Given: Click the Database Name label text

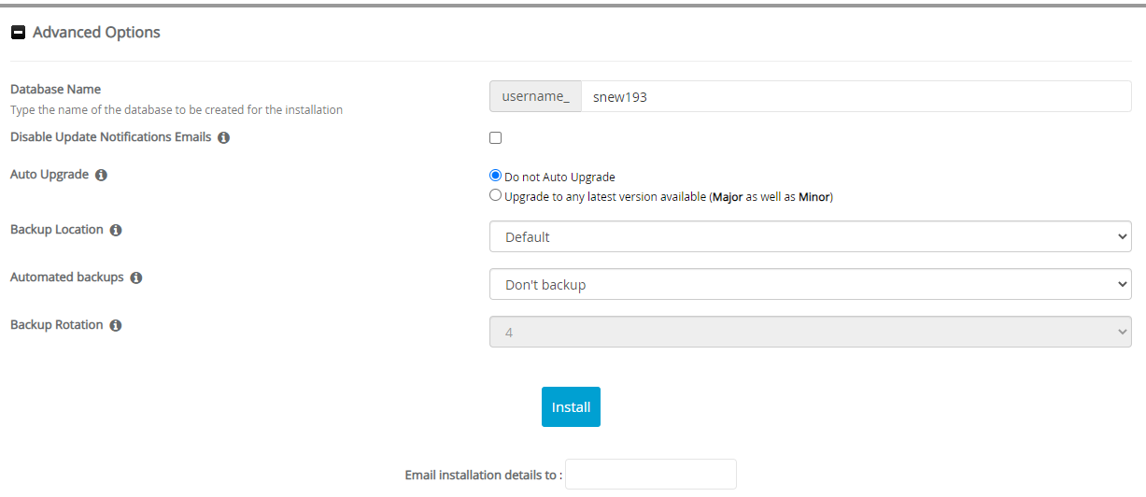Looking at the screenshot, I should tap(55, 90).
